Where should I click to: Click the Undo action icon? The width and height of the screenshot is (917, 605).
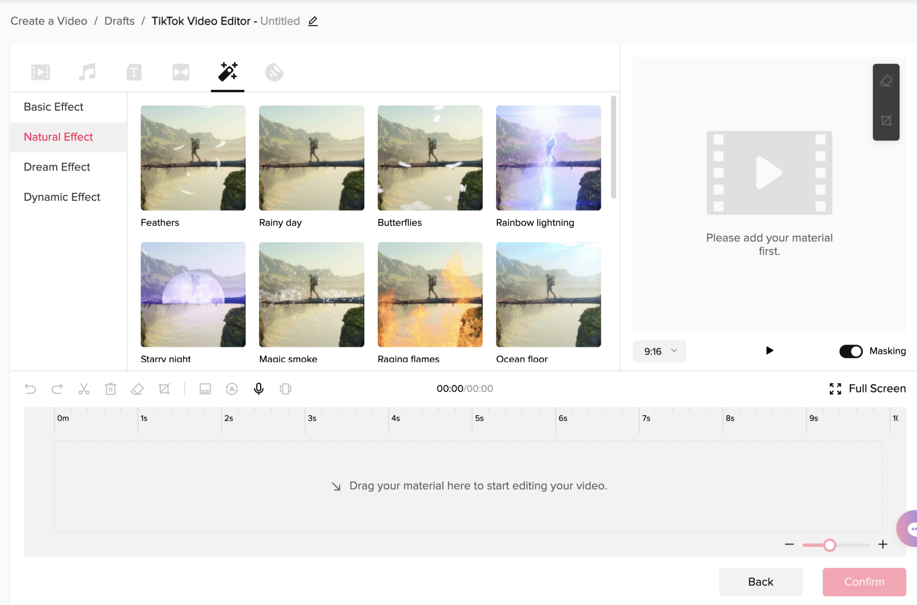click(x=30, y=388)
